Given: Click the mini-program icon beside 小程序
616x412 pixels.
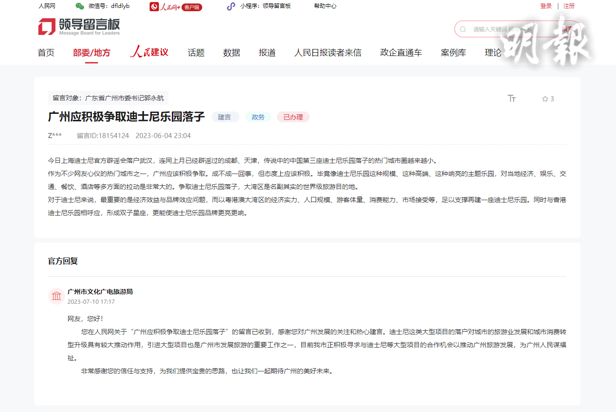Looking at the screenshot, I should click(x=231, y=6).
